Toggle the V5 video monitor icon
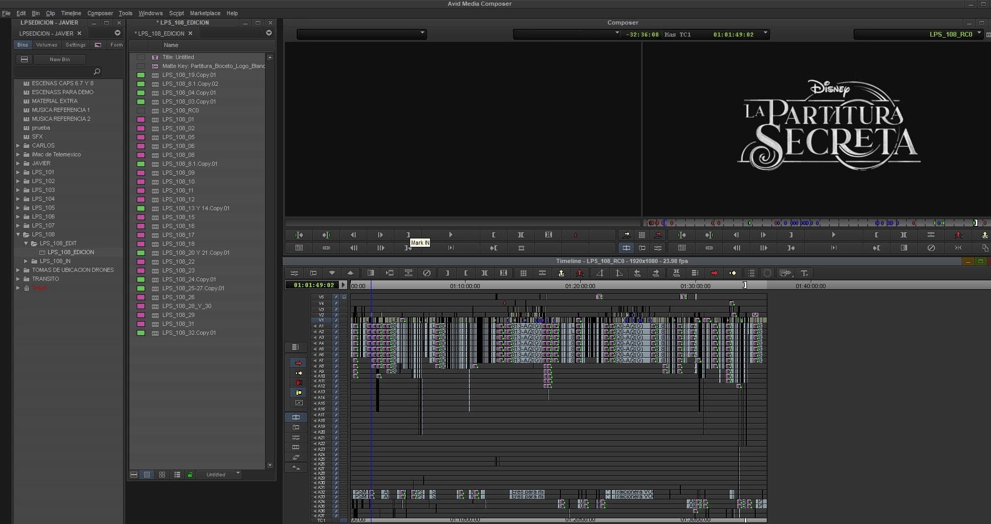This screenshot has height=524, width=991. pyautogui.click(x=344, y=297)
